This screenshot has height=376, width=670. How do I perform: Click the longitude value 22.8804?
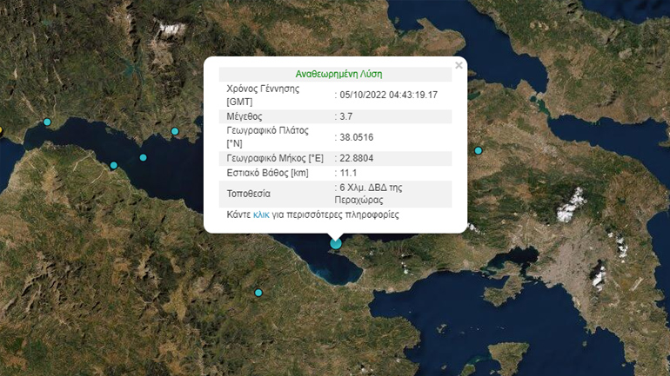click(x=357, y=158)
